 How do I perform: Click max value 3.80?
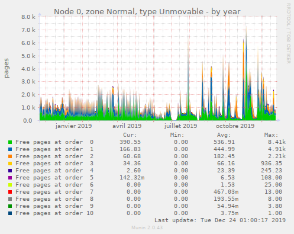tap(275, 206)
